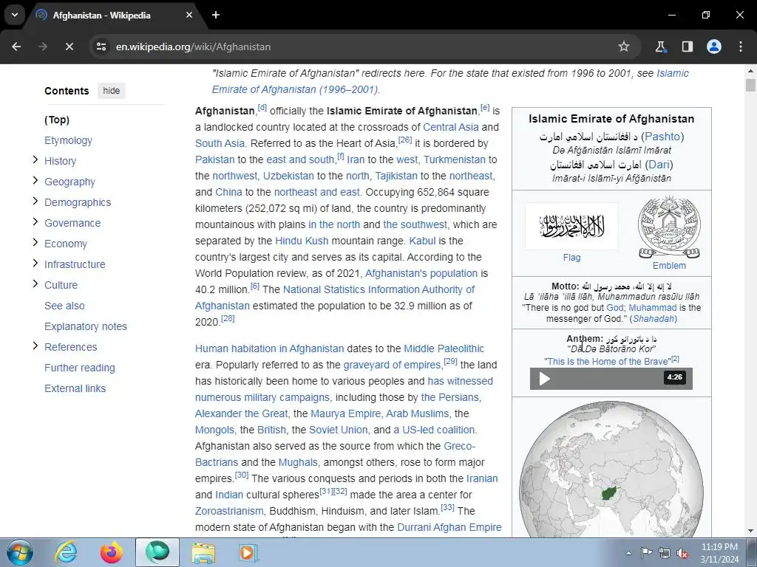The width and height of the screenshot is (757, 567).
Task: Click the scrollbar up arrow
Action: click(750, 70)
